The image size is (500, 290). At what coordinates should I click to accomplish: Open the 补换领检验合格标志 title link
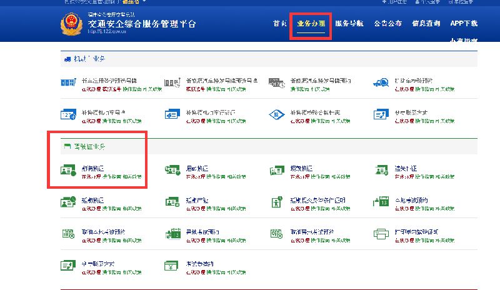point(315,112)
